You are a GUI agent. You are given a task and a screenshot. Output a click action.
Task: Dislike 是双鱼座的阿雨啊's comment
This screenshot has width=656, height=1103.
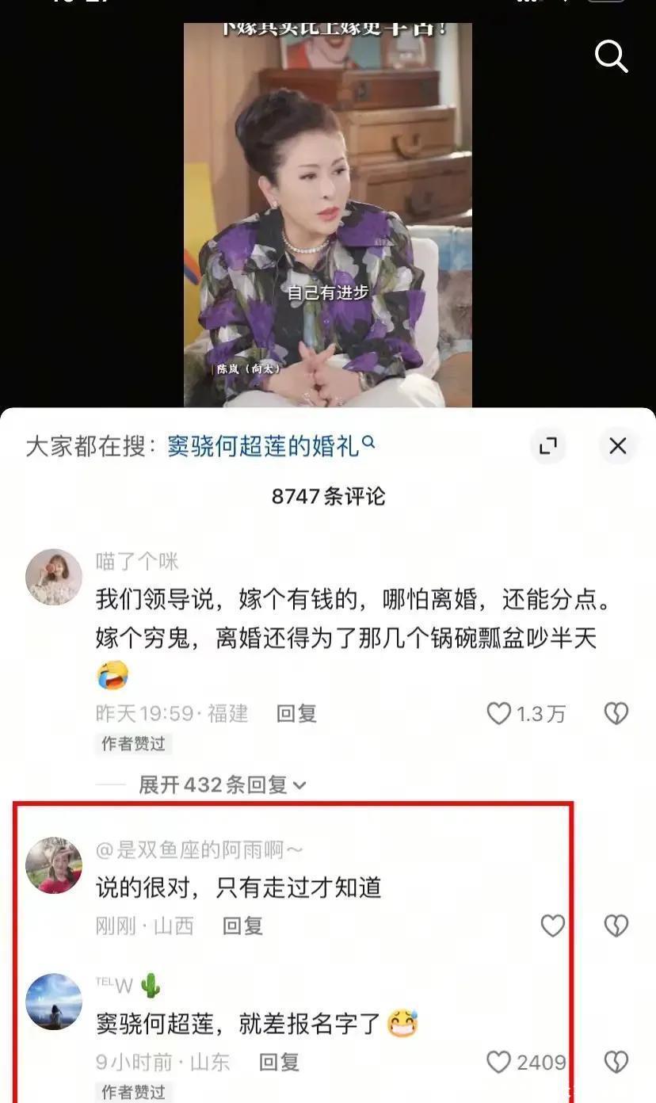(x=616, y=926)
